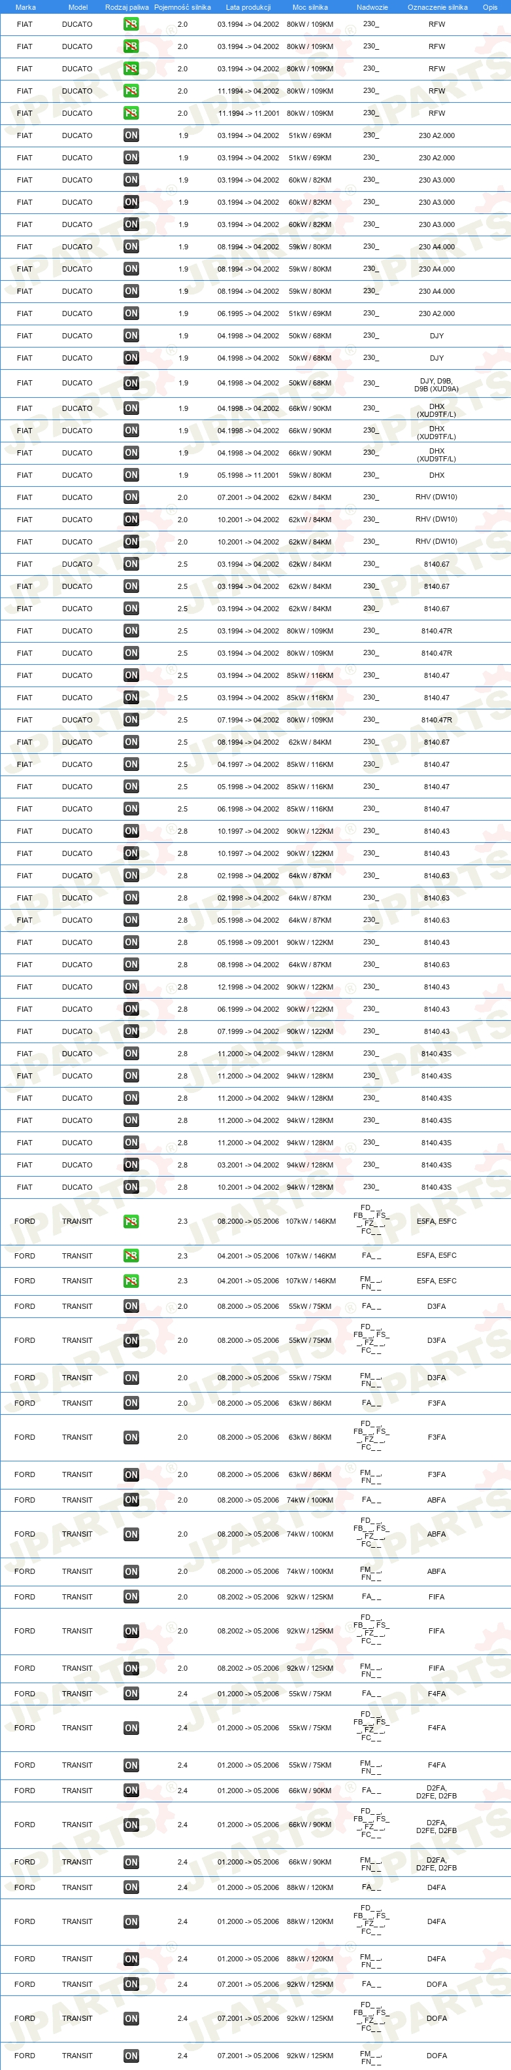Click the Pojemność silnika column header
Image resolution: width=511 pixels, height=2070 pixels.
(182, 7)
